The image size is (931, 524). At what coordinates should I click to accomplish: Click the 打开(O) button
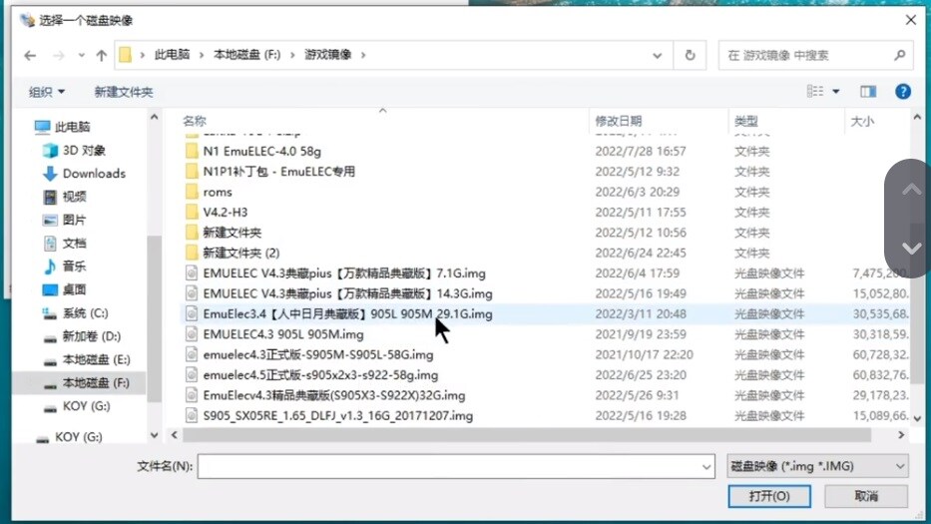(769, 496)
